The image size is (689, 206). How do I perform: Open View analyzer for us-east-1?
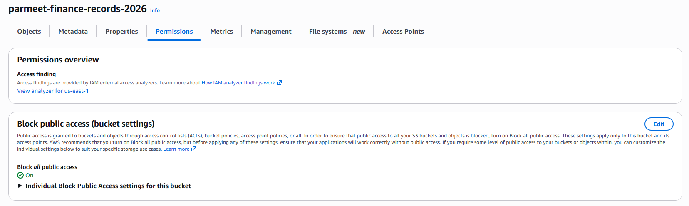tap(53, 91)
